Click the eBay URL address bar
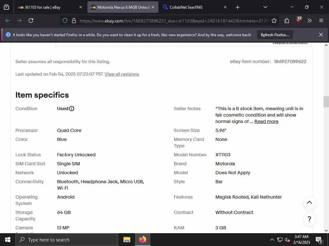 (173, 21)
